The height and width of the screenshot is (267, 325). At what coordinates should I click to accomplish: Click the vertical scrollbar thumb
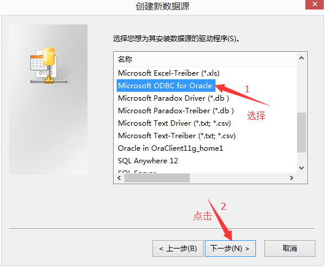pyautogui.click(x=301, y=132)
